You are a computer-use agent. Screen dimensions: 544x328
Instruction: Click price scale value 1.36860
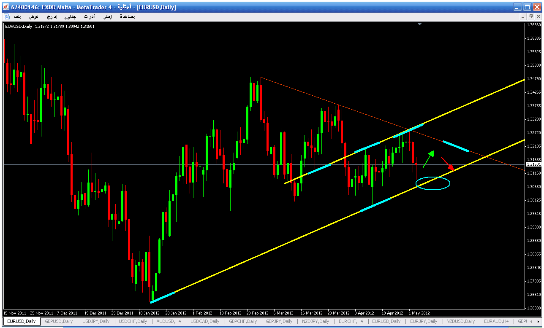tap(534, 25)
